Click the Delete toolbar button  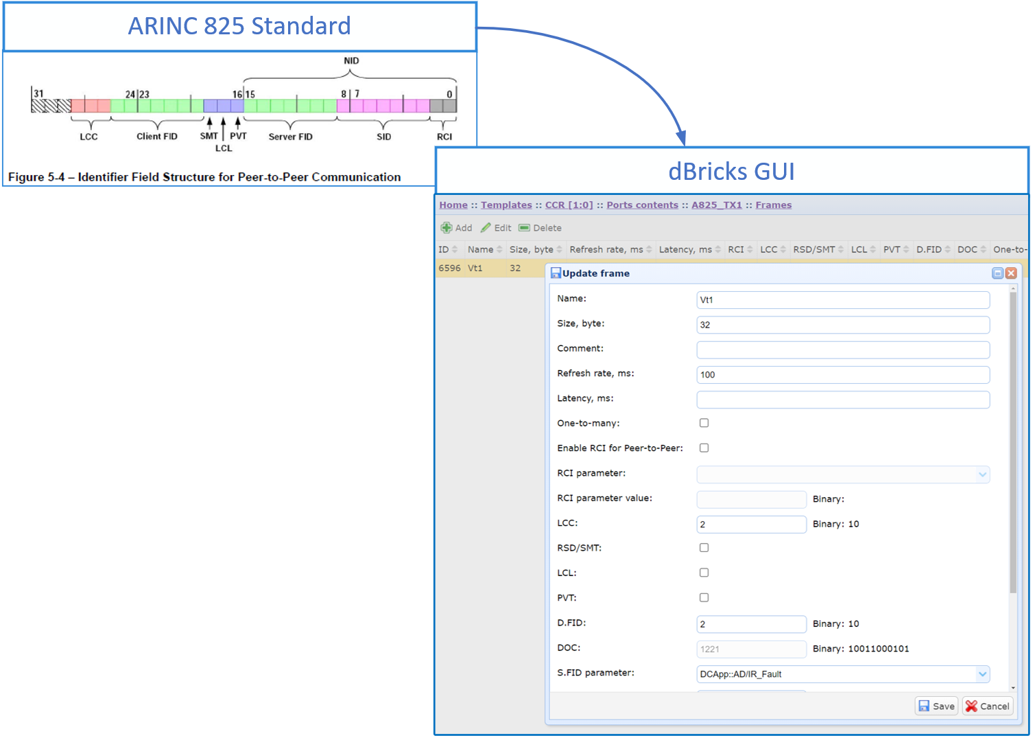tap(540, 228)
